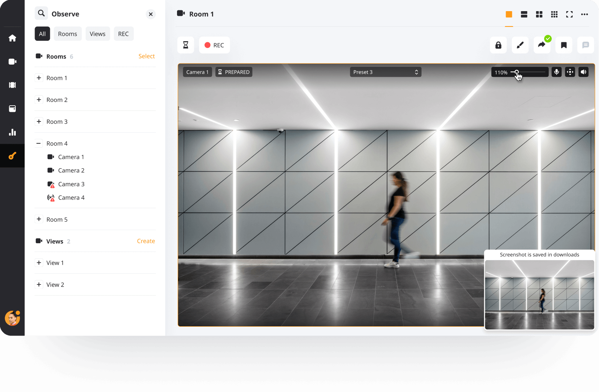Open the archive box icon in sidebar
Viewport: 599px width, 392px height.
tap(12, 109)
